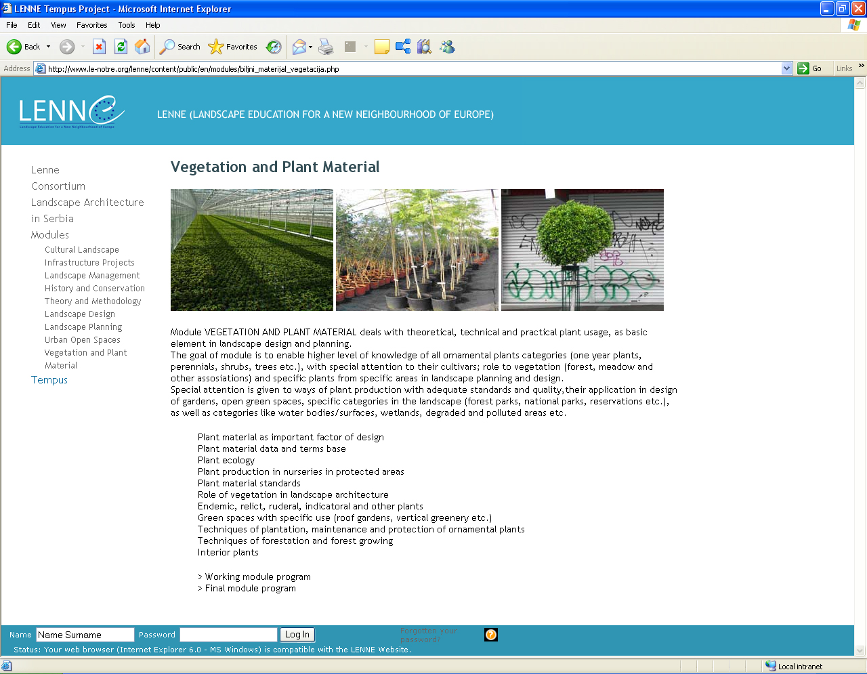Click the orange help question icon
Image resolution: width=867 pixels, height=674 pixels.
[491, 635]
